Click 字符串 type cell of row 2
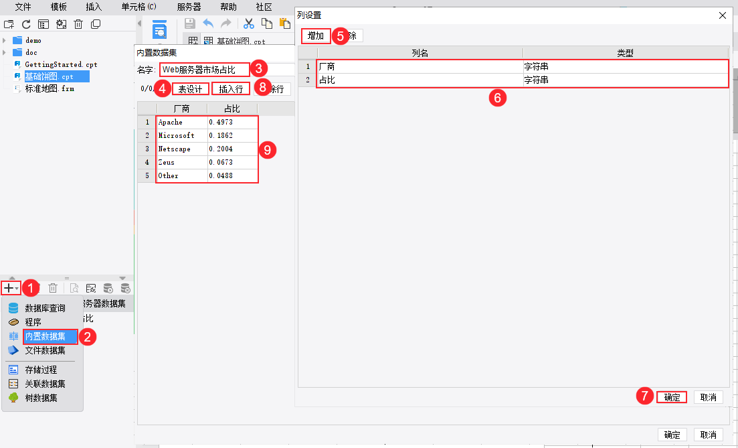This screenshot has height=448, width=738. point(626,80)
